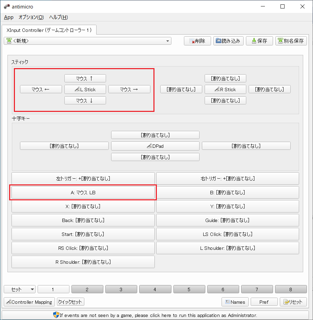Open the セット dropdown menu

[x=20, y=289]
